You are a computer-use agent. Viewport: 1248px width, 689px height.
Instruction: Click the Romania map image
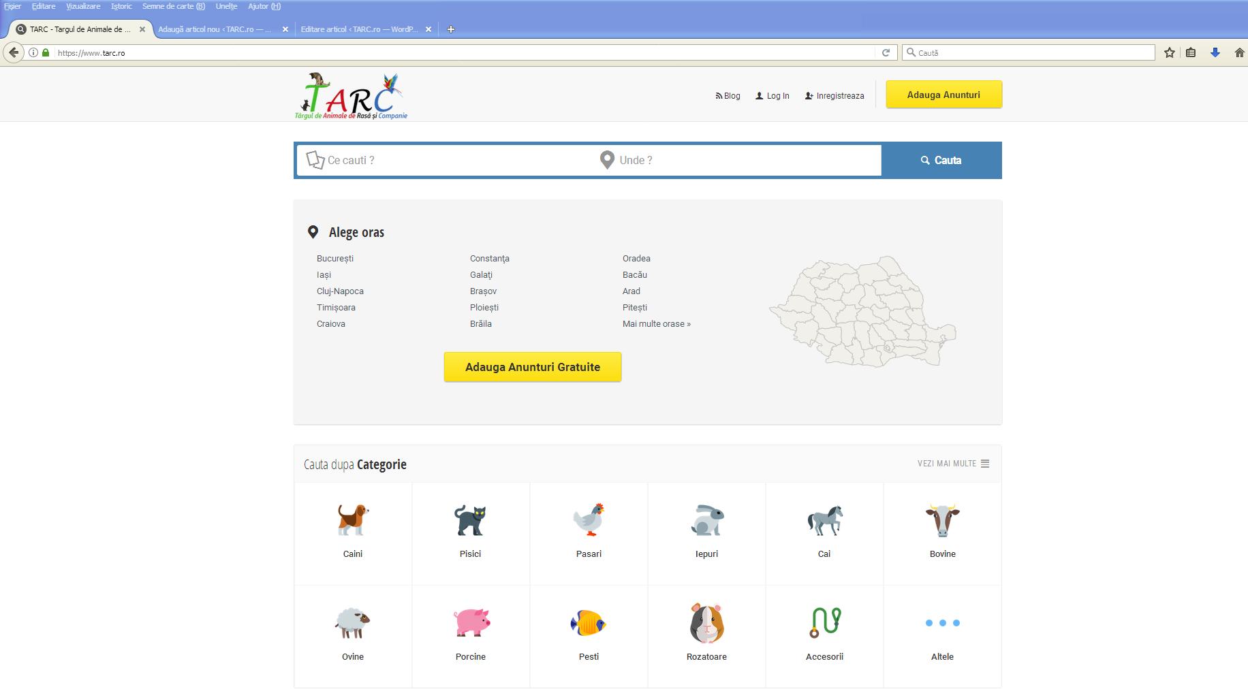(x=862, y=312)
